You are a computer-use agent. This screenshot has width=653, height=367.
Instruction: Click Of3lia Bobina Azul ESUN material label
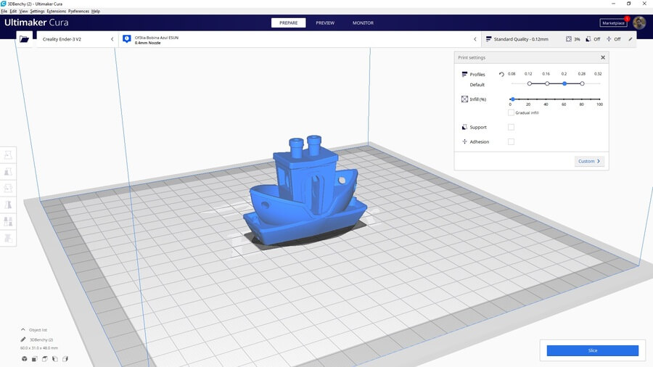pos(156,38)
